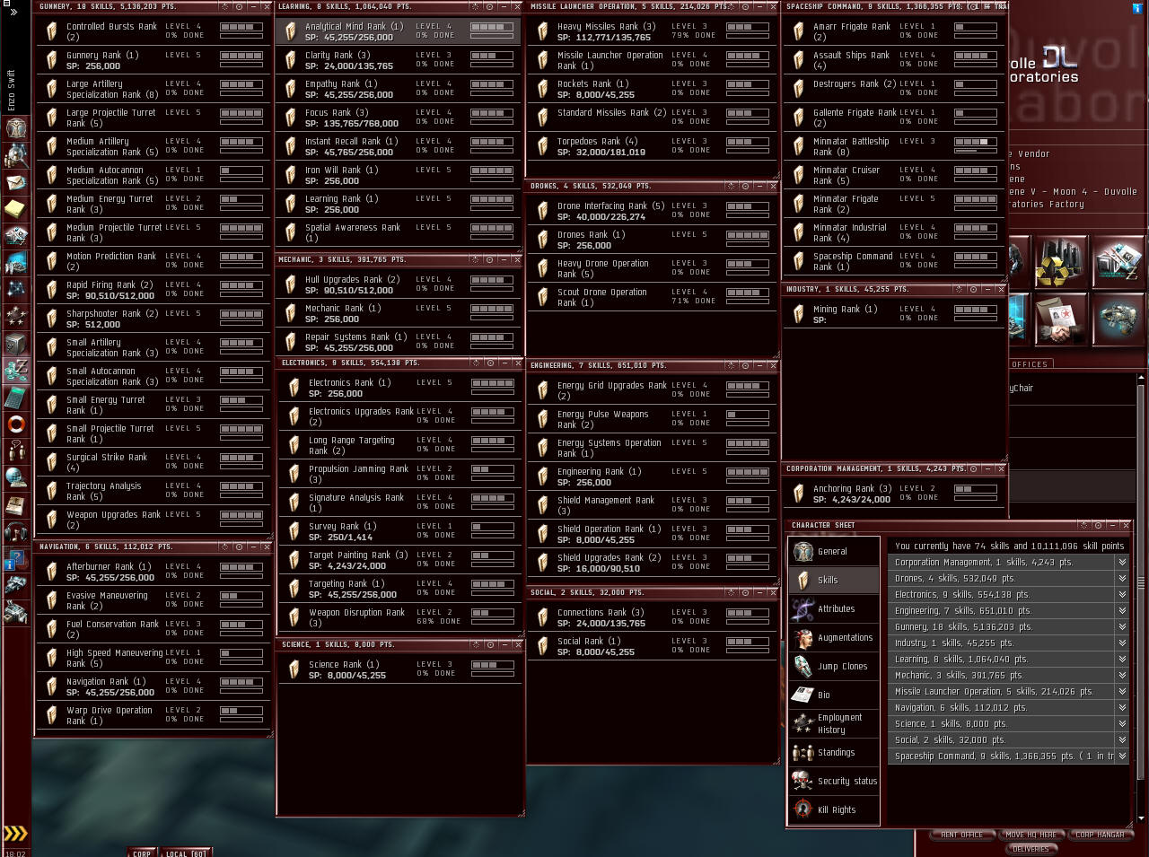Open the blue question mark icon in the sidebar
The image size is (1149, 857).
16,558
